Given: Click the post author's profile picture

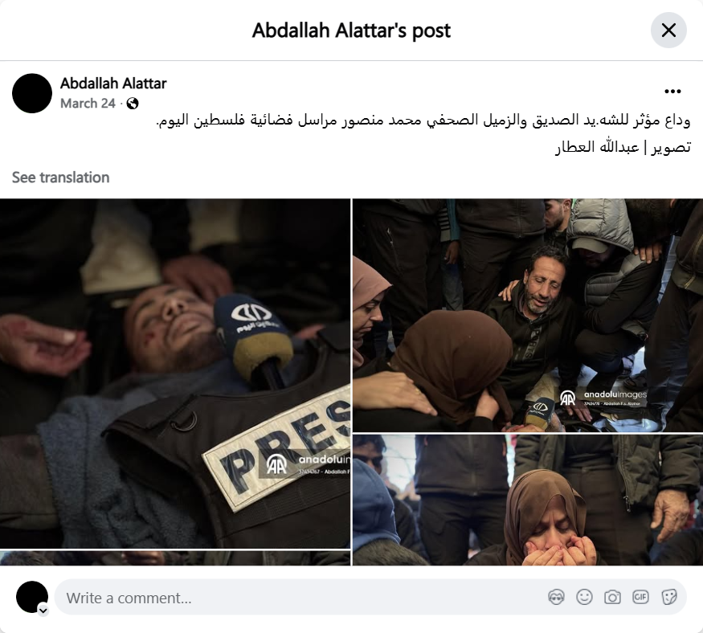Looking at the screenshot, I should pos(32,93).
